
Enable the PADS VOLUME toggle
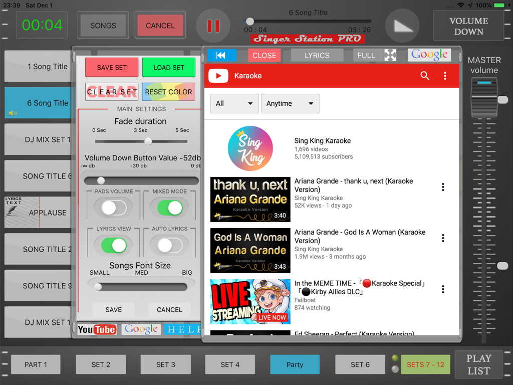[x=112, y=208]
